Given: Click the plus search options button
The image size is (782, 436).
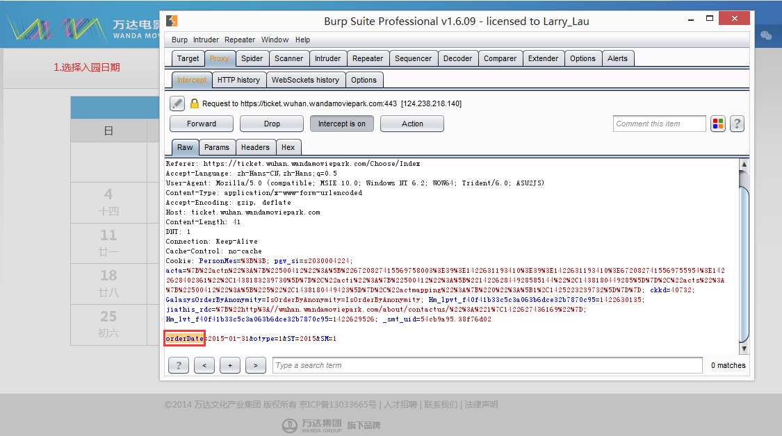Looking at the screenshot, I should [230, 365].
